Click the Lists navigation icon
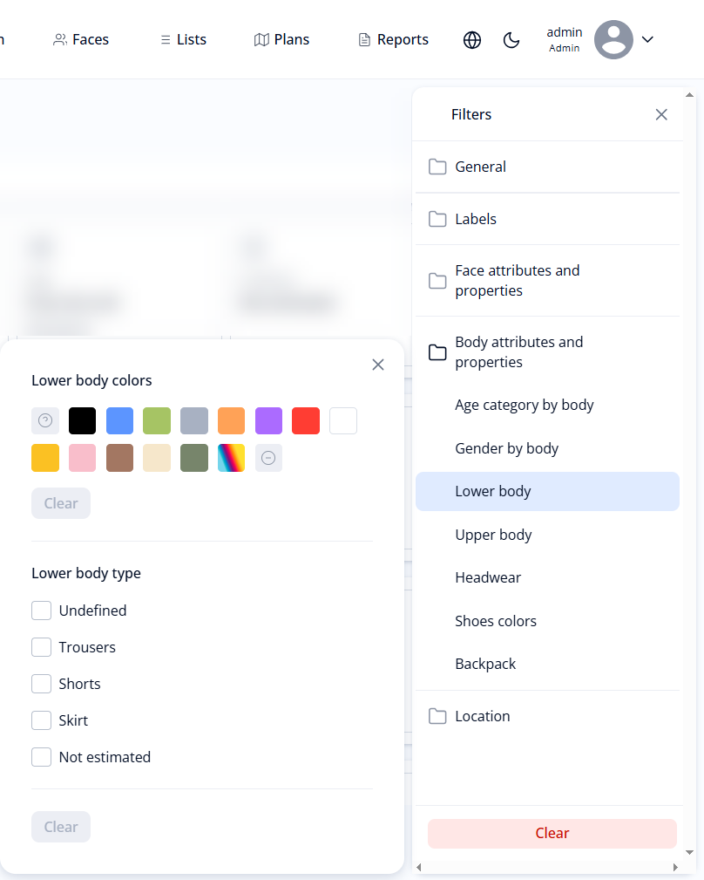Screen dimensions: 704x880 165,38
